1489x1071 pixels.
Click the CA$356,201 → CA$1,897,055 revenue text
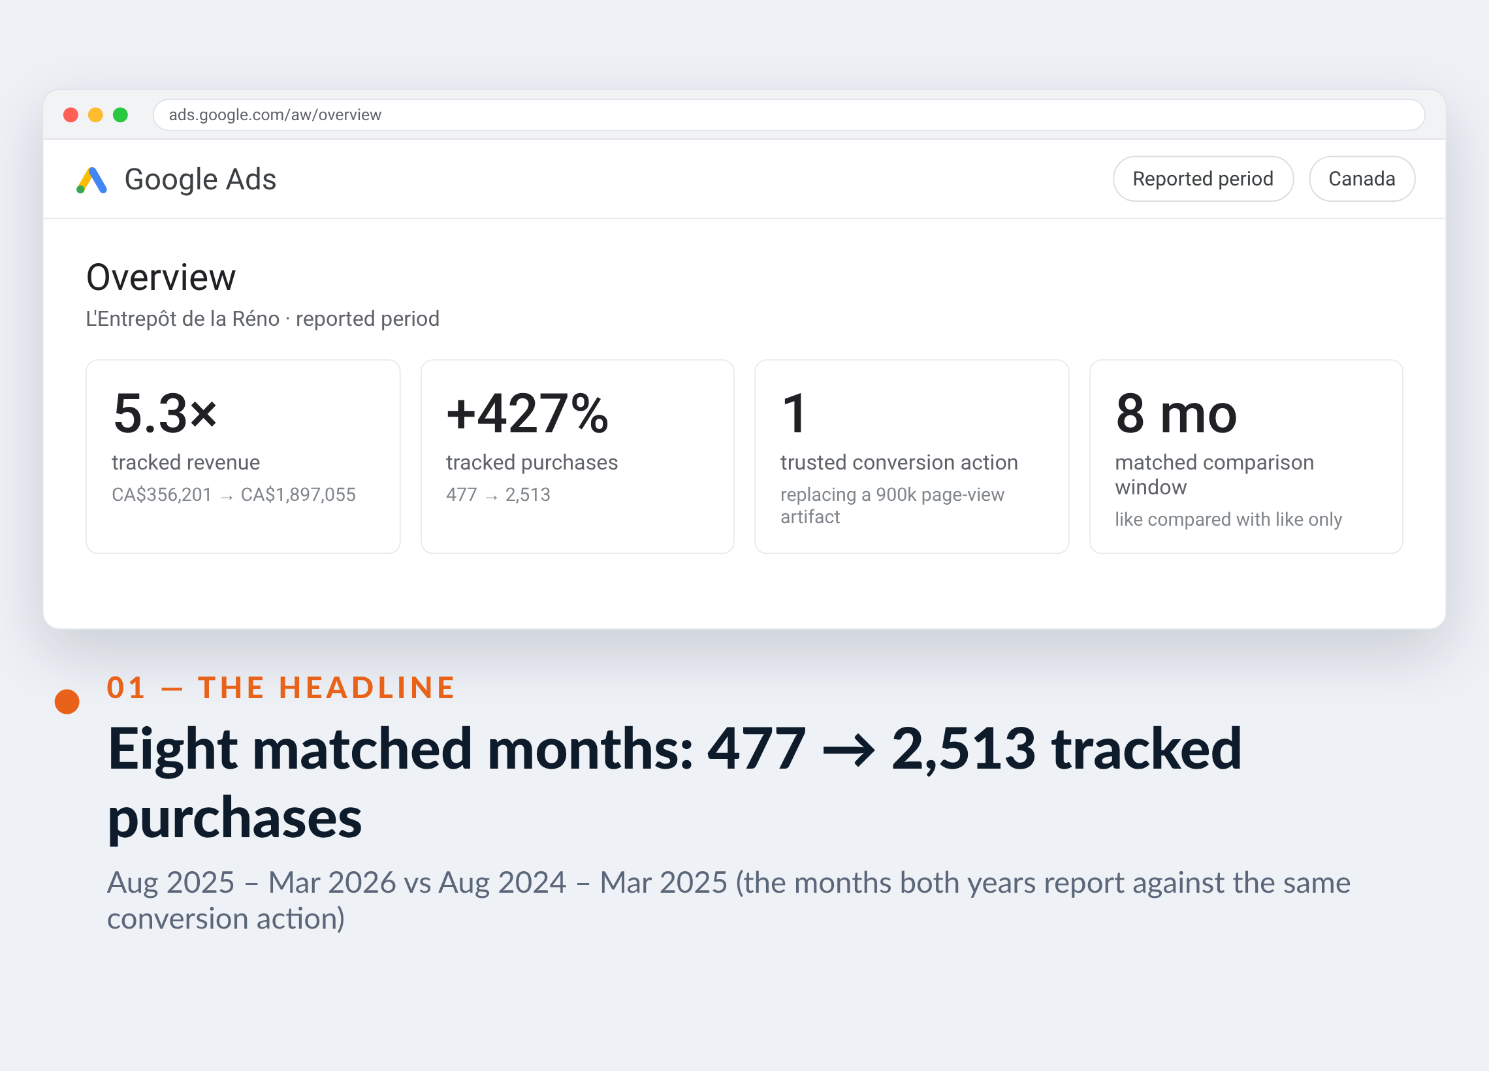pos(234,494)
